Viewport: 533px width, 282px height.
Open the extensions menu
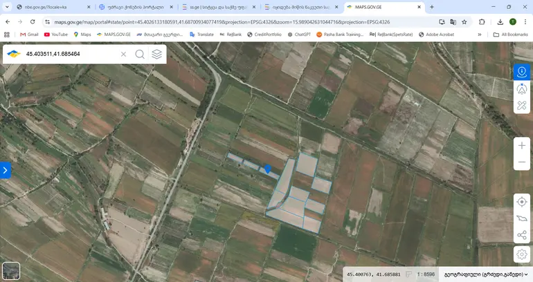click(x=482, y=21)
